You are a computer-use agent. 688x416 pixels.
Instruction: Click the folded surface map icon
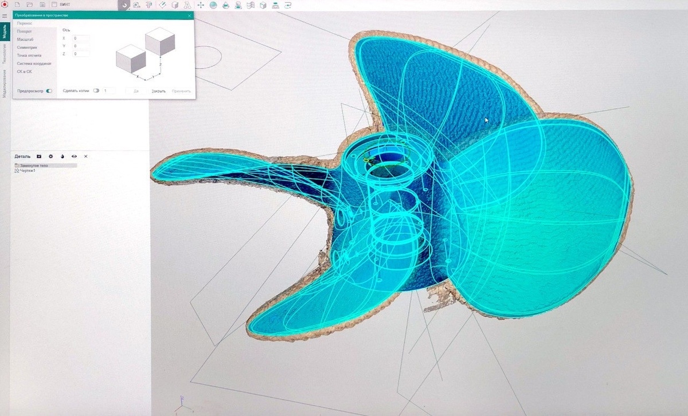pyautogui.click(x=251, y=5)
